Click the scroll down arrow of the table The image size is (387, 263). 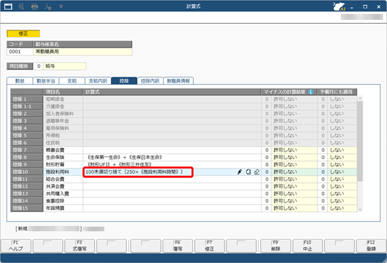click(360, 209)
